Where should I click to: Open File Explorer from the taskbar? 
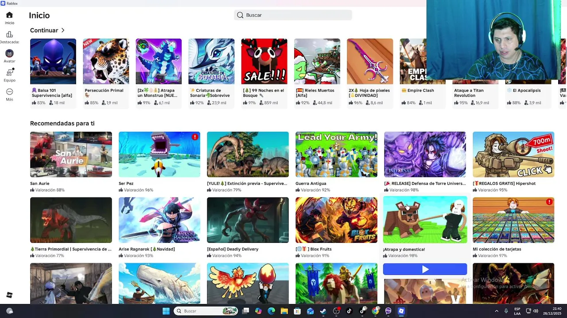coord(284,311)
